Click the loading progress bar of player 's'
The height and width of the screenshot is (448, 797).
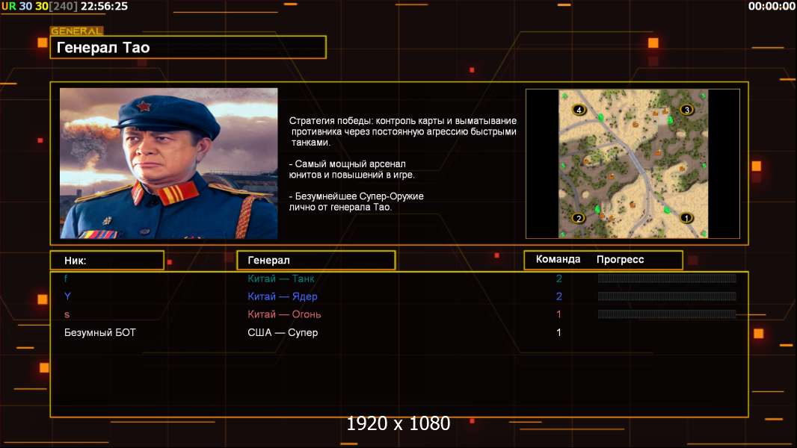coord(667,314)
